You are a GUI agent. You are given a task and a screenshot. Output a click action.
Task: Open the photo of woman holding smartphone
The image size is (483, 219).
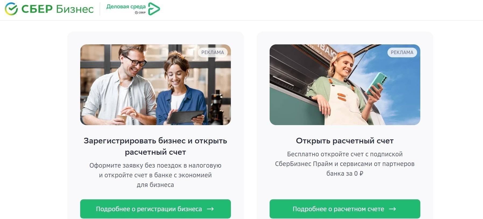pos(345,85)
